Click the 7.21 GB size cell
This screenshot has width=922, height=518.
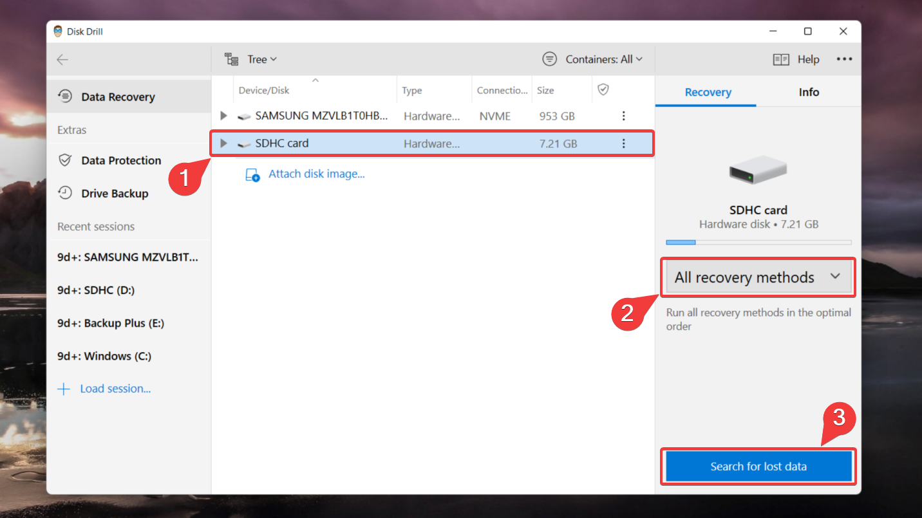click(558, 143)
